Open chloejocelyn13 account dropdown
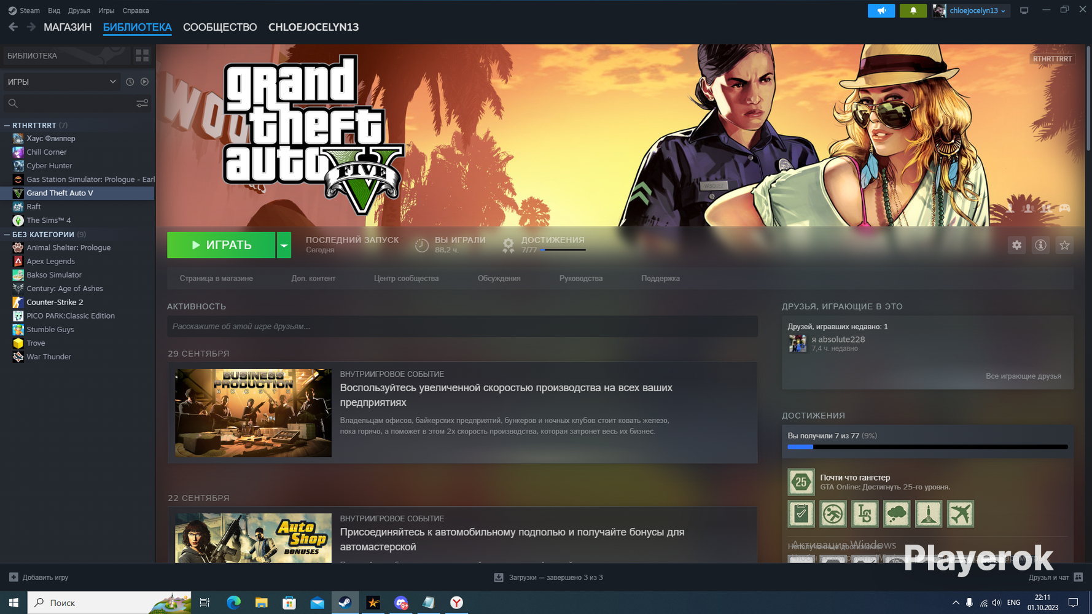The image size is (1092, 614). click(971, 10)
